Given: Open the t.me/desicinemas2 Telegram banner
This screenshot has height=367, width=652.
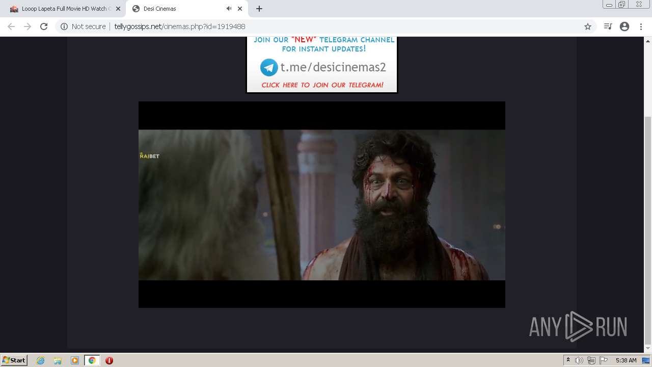Looking at the screenshot, I should (x=321, y=65).
